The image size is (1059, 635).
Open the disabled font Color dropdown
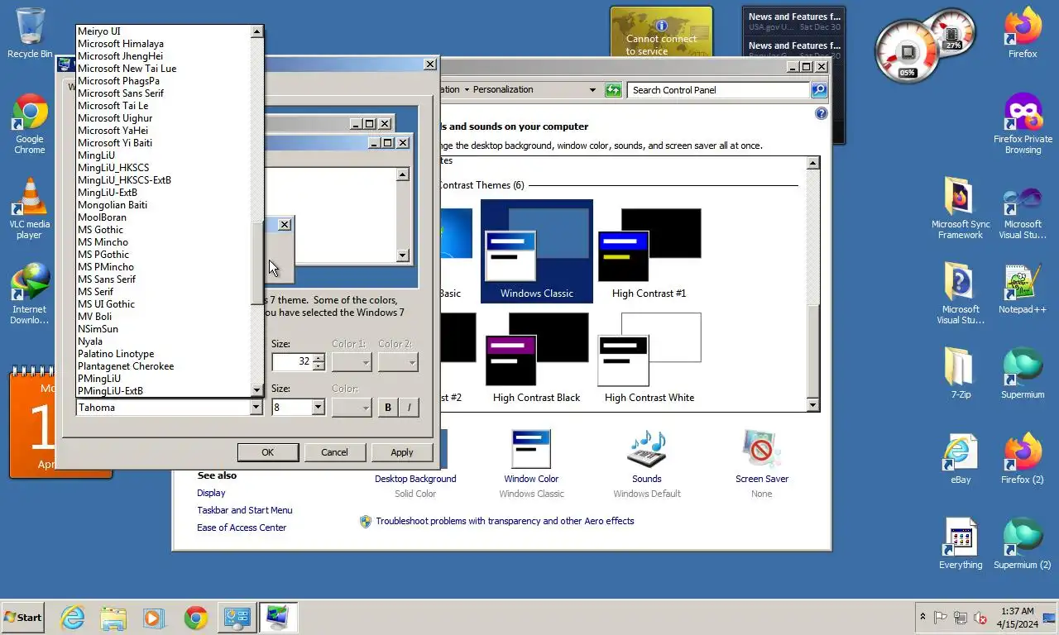pos(352,407)
